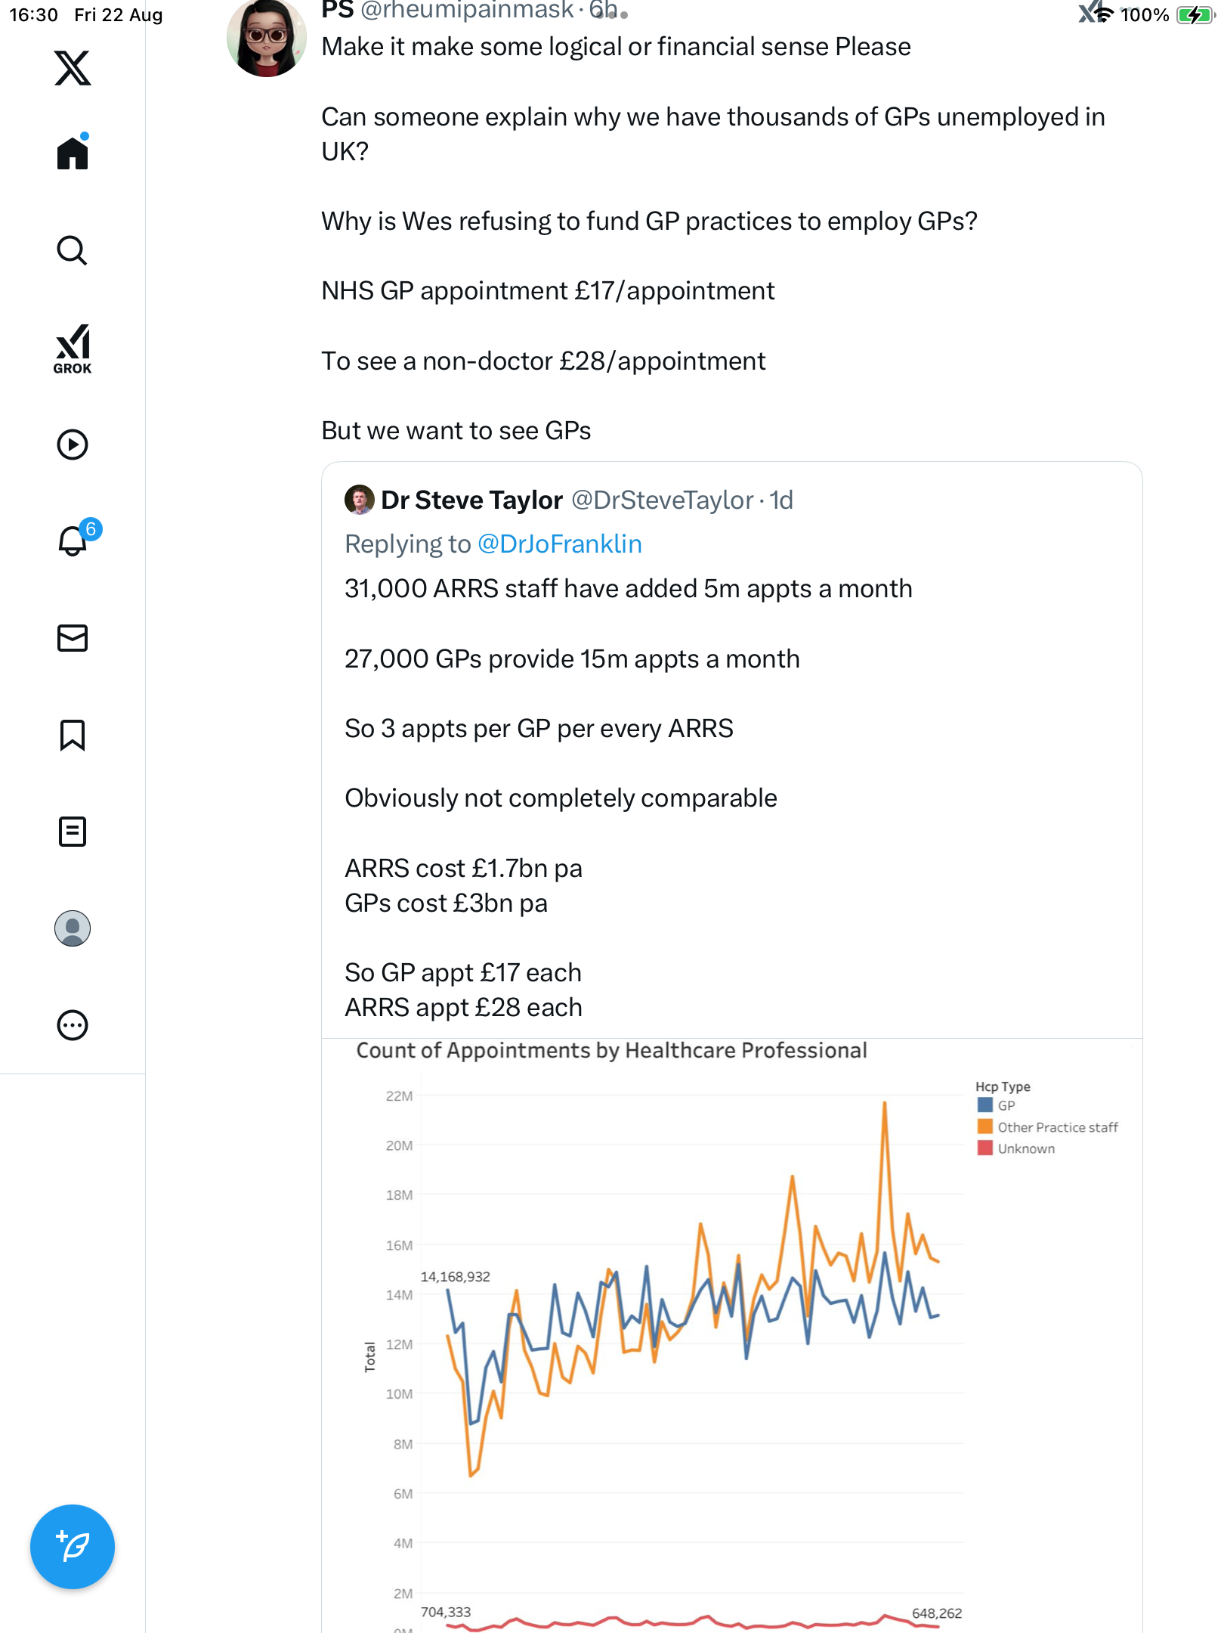Click the orange Other Practice staff swatch
The height and width of the screenshot is (1633, 1224).
[x=984, y=1127]
